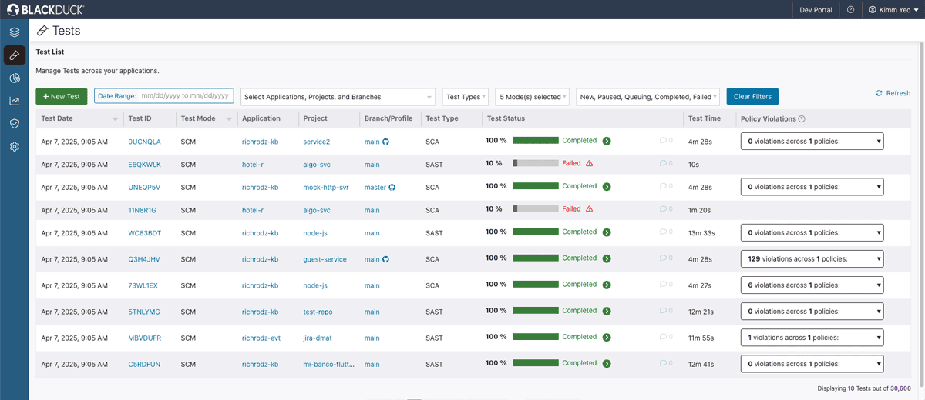Click the failed warning triangle for E6QKWLK
Image resolution: width=925 pixels, height=400 pixels.
click(589, 164)
